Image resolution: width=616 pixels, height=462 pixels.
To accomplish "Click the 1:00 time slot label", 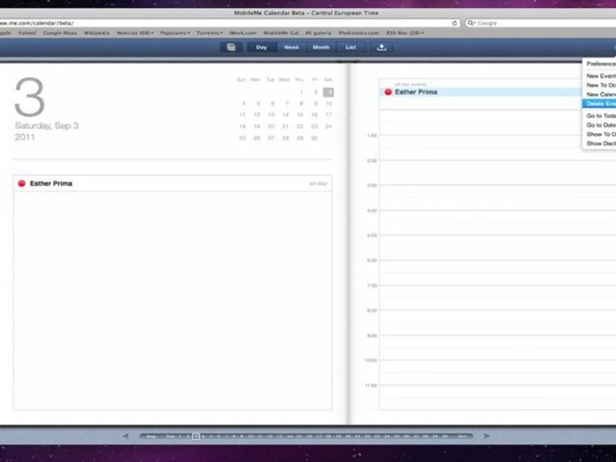I will 372,135.
